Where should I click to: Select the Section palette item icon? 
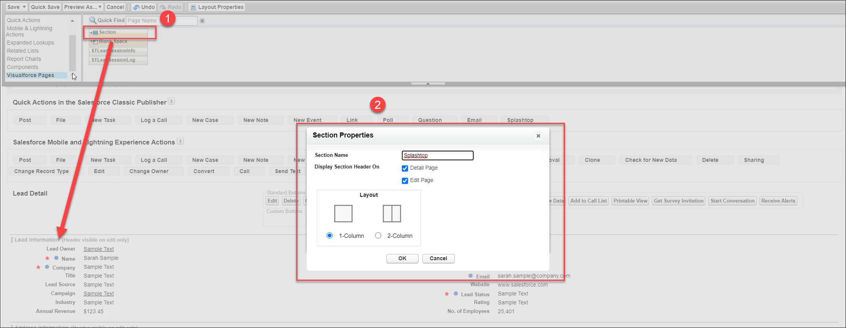tap(94, 33)
